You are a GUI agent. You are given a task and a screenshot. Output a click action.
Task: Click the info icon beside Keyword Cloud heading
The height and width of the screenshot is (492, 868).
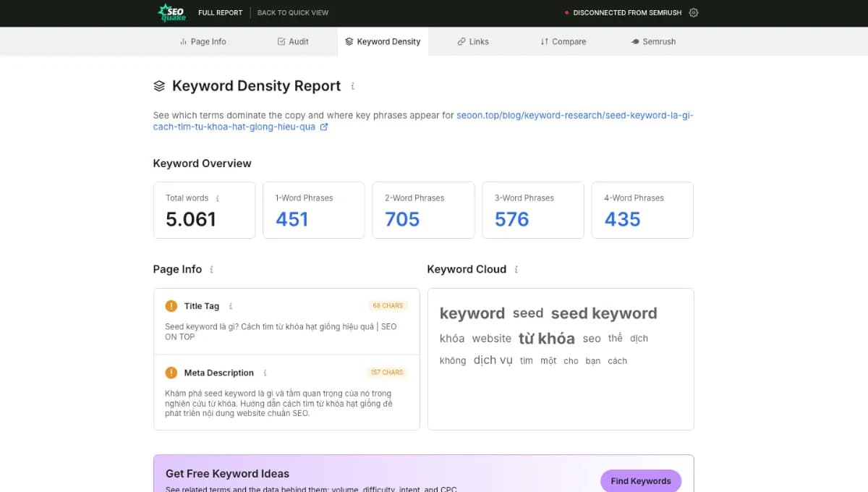coord(516,269)
